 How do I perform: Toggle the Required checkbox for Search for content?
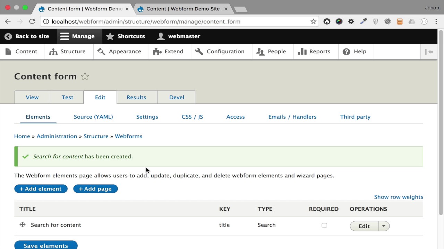coord(324,225)
